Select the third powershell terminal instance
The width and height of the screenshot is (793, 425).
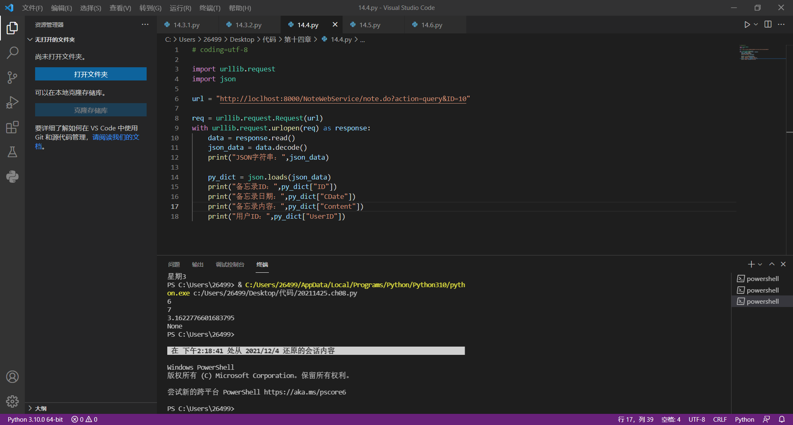(762, 302)
